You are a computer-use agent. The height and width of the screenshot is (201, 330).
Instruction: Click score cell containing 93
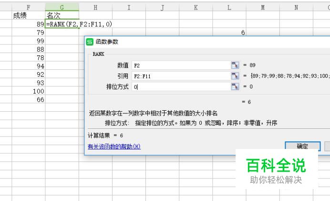29,83
